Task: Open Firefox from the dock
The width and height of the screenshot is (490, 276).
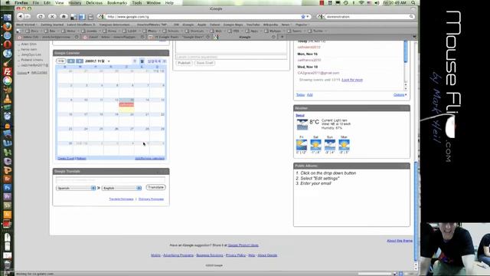Action: coord(8,27)
